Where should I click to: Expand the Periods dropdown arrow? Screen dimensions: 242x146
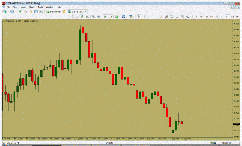coord(126,17)
